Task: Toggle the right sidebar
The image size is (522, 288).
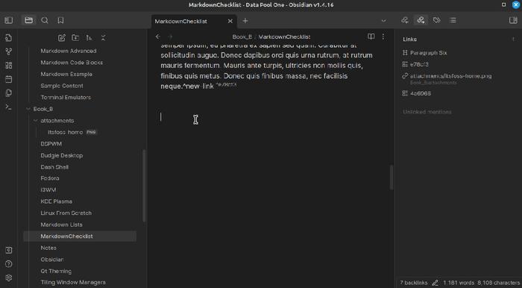Action: [513, 20]
